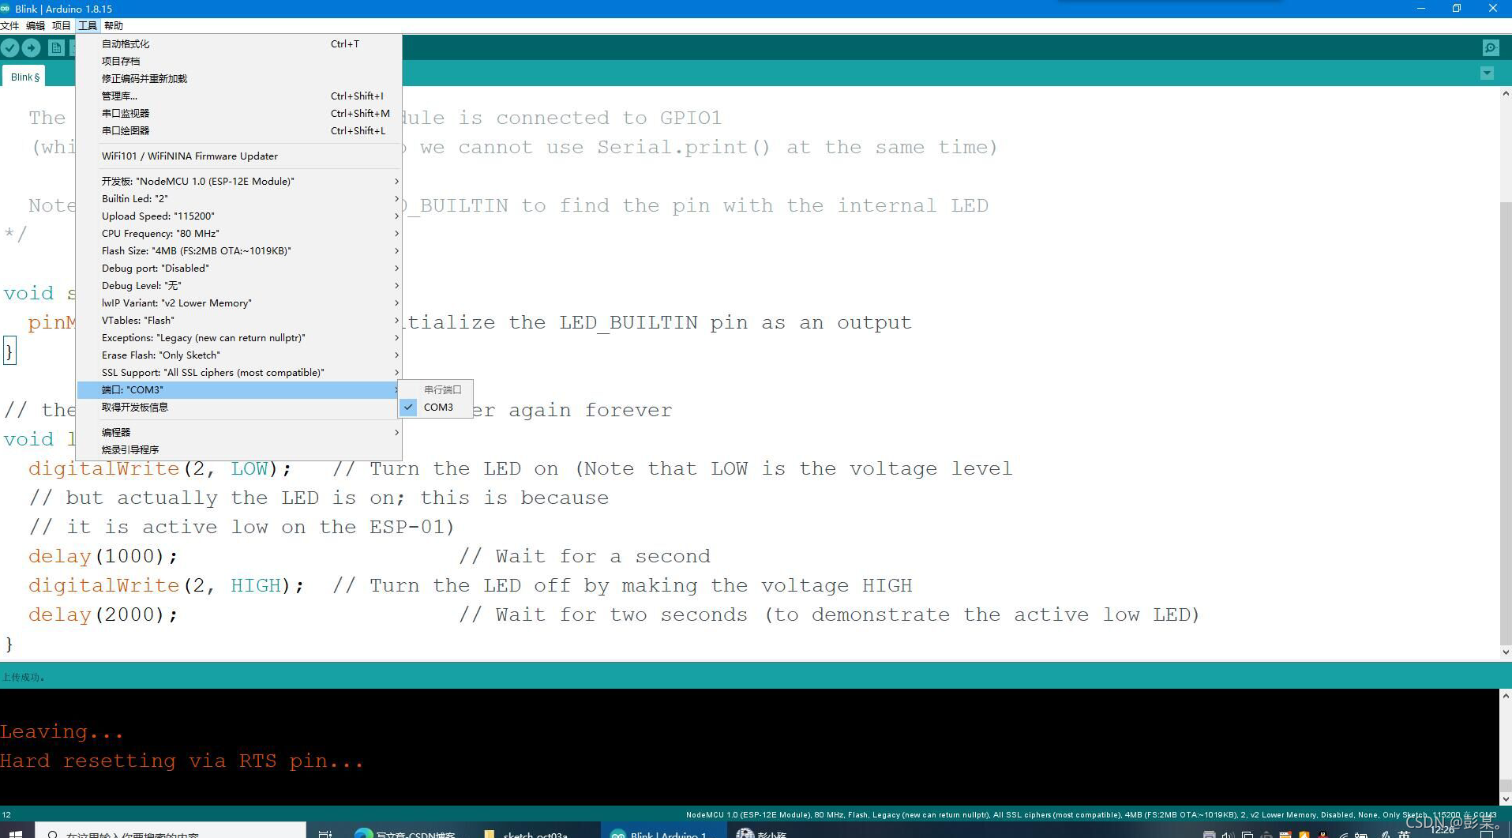Expand the Builtin Led submenu
Screen dimensions: 1512x838
239,199
